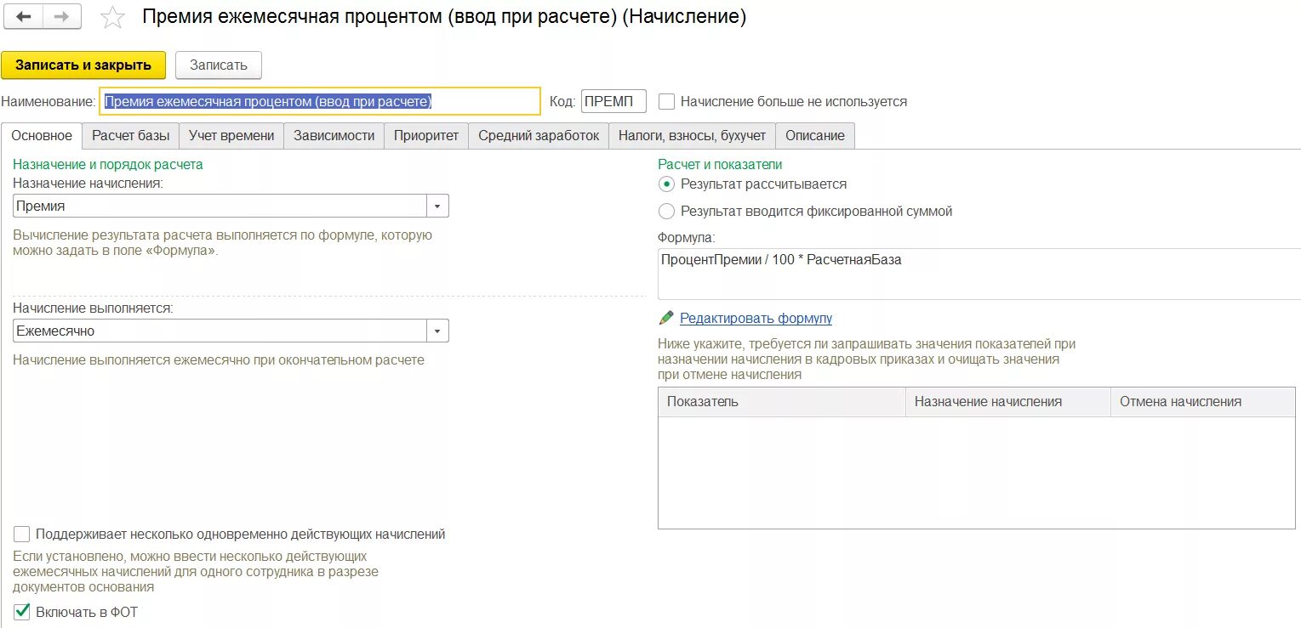
Task: Go forward with the right arrow button
Action: 61,17
